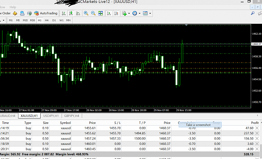The height and width of the screenshot is (159, 262).
Task: Sort orders by the Symbol column header
Action: point(65,123)
